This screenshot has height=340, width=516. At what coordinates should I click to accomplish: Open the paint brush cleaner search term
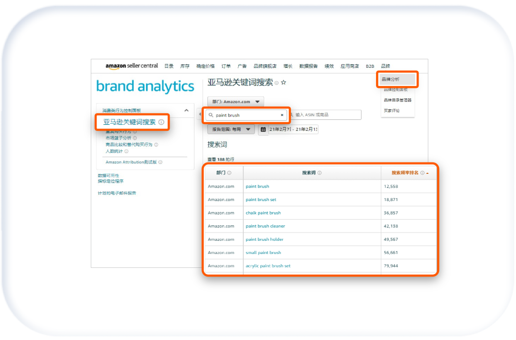265,226
